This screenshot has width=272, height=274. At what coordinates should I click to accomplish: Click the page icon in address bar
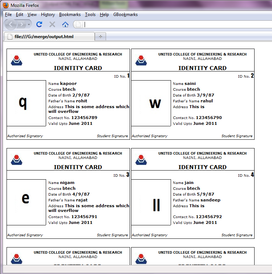tap(78, 24)
